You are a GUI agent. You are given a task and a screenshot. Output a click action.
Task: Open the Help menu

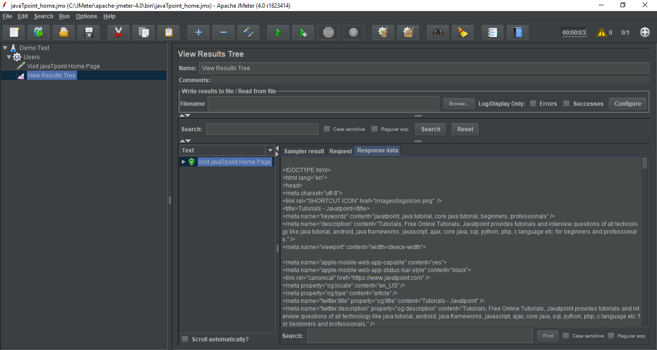pyautogui.click(x=109, y=16)
